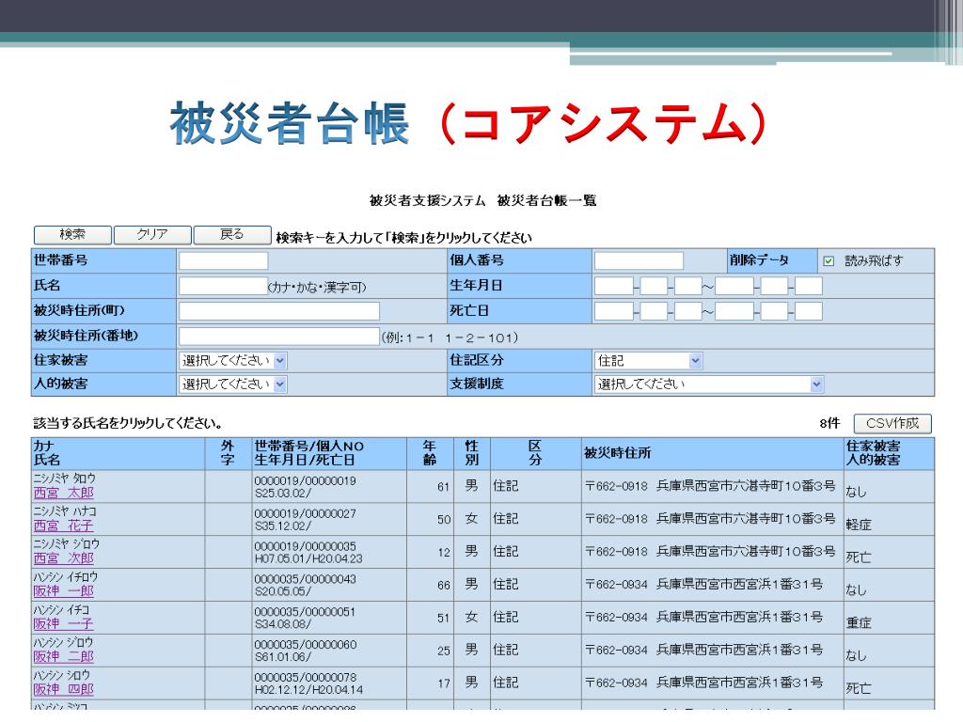Screen dimensions: 963x722
Task: Click cell 0000019/00000027
Action: tap(306, 513)
